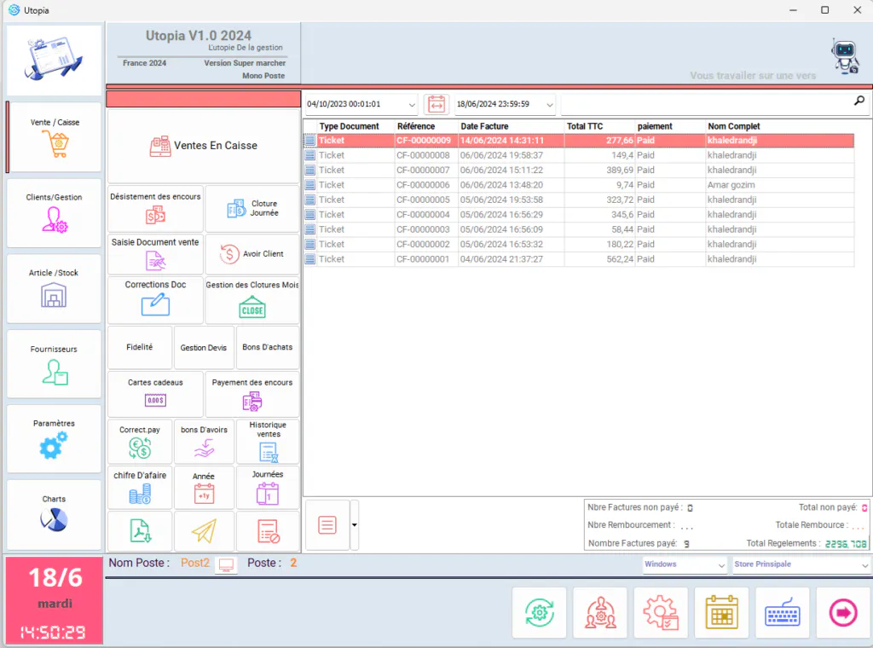Viewport: 873px width, 648px height.
Task: Click the pink exit arrow icon
Action: pos(843,612)
